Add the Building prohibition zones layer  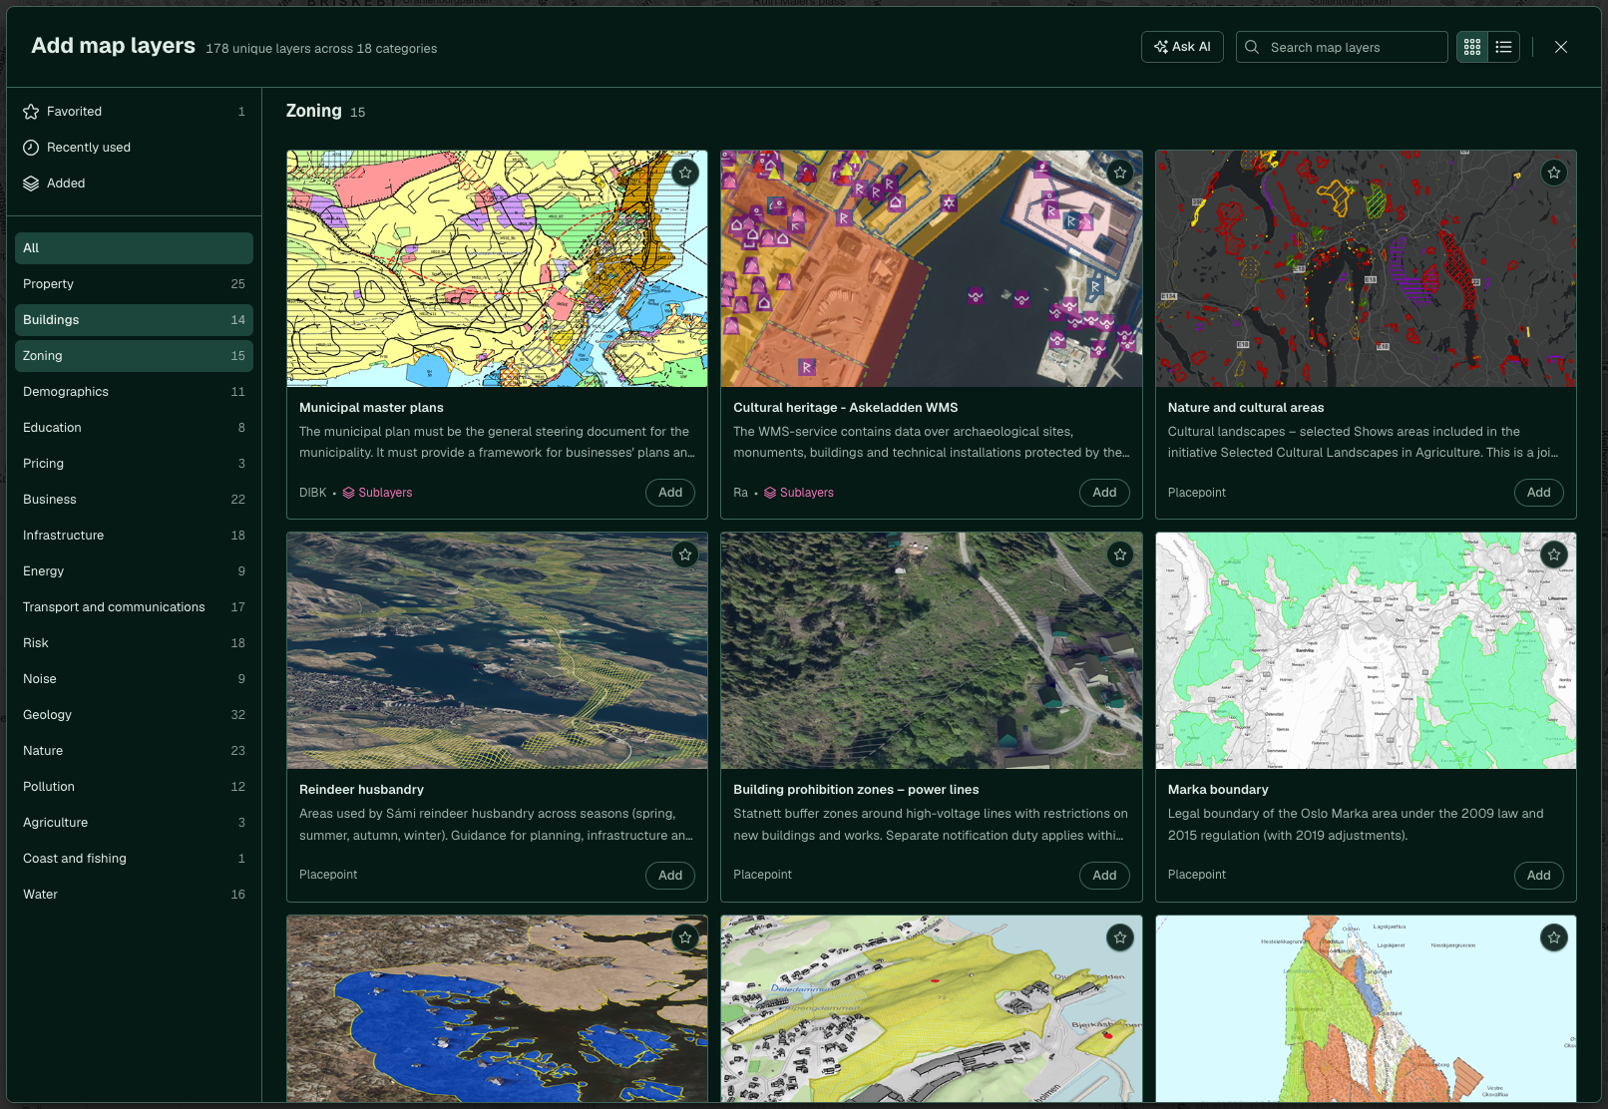point(1104,876)
